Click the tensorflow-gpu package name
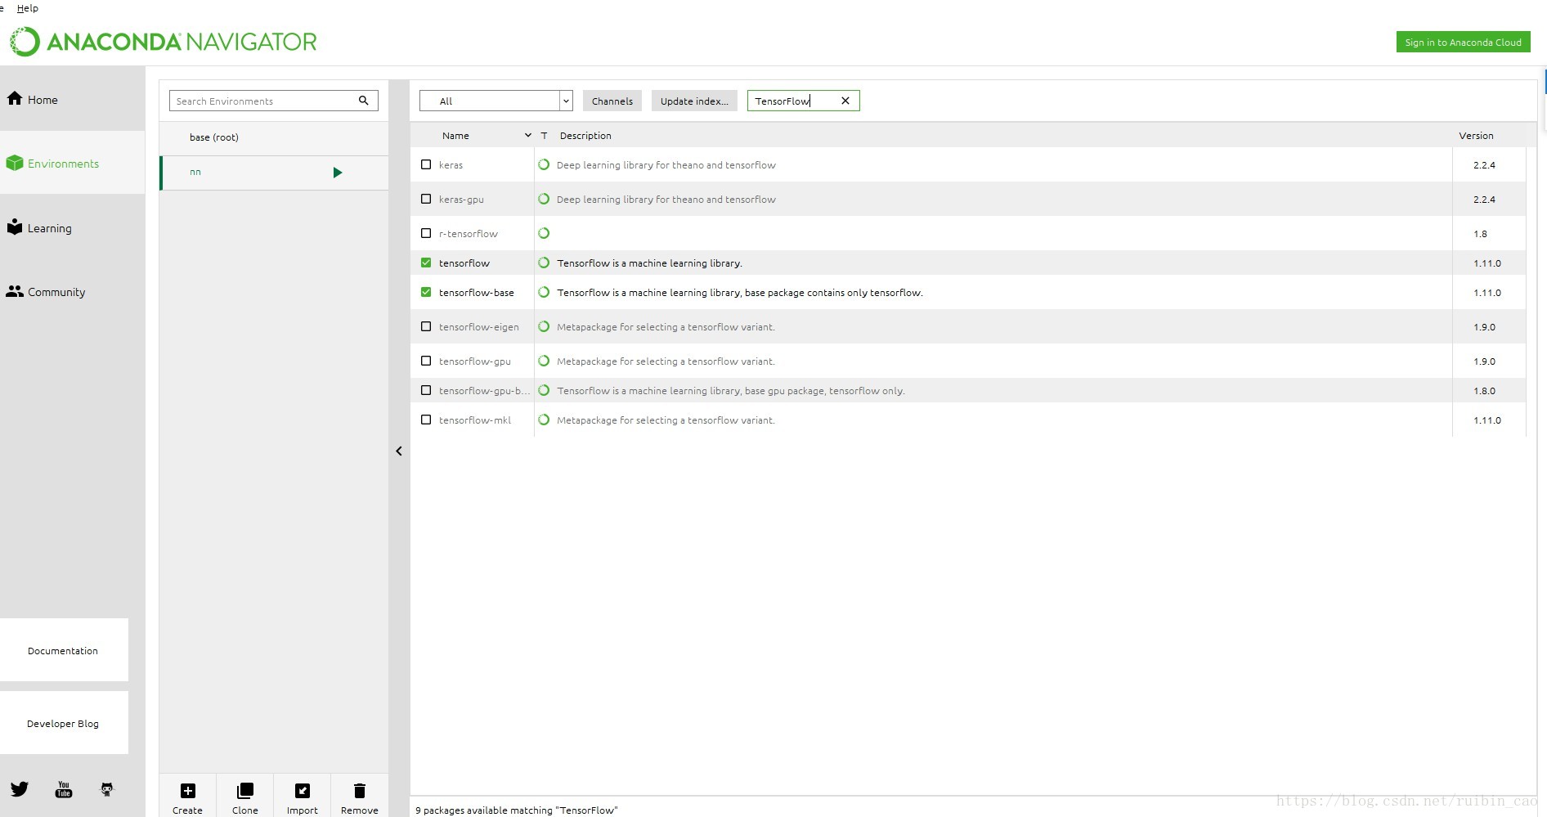The height and width of the screenshot is (817, 1547). coord(475,361)
